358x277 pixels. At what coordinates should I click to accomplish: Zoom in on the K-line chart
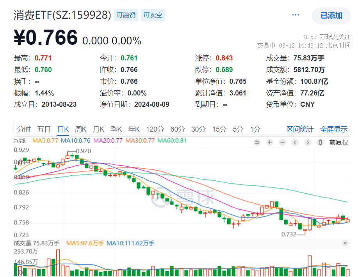click(269, 142)
